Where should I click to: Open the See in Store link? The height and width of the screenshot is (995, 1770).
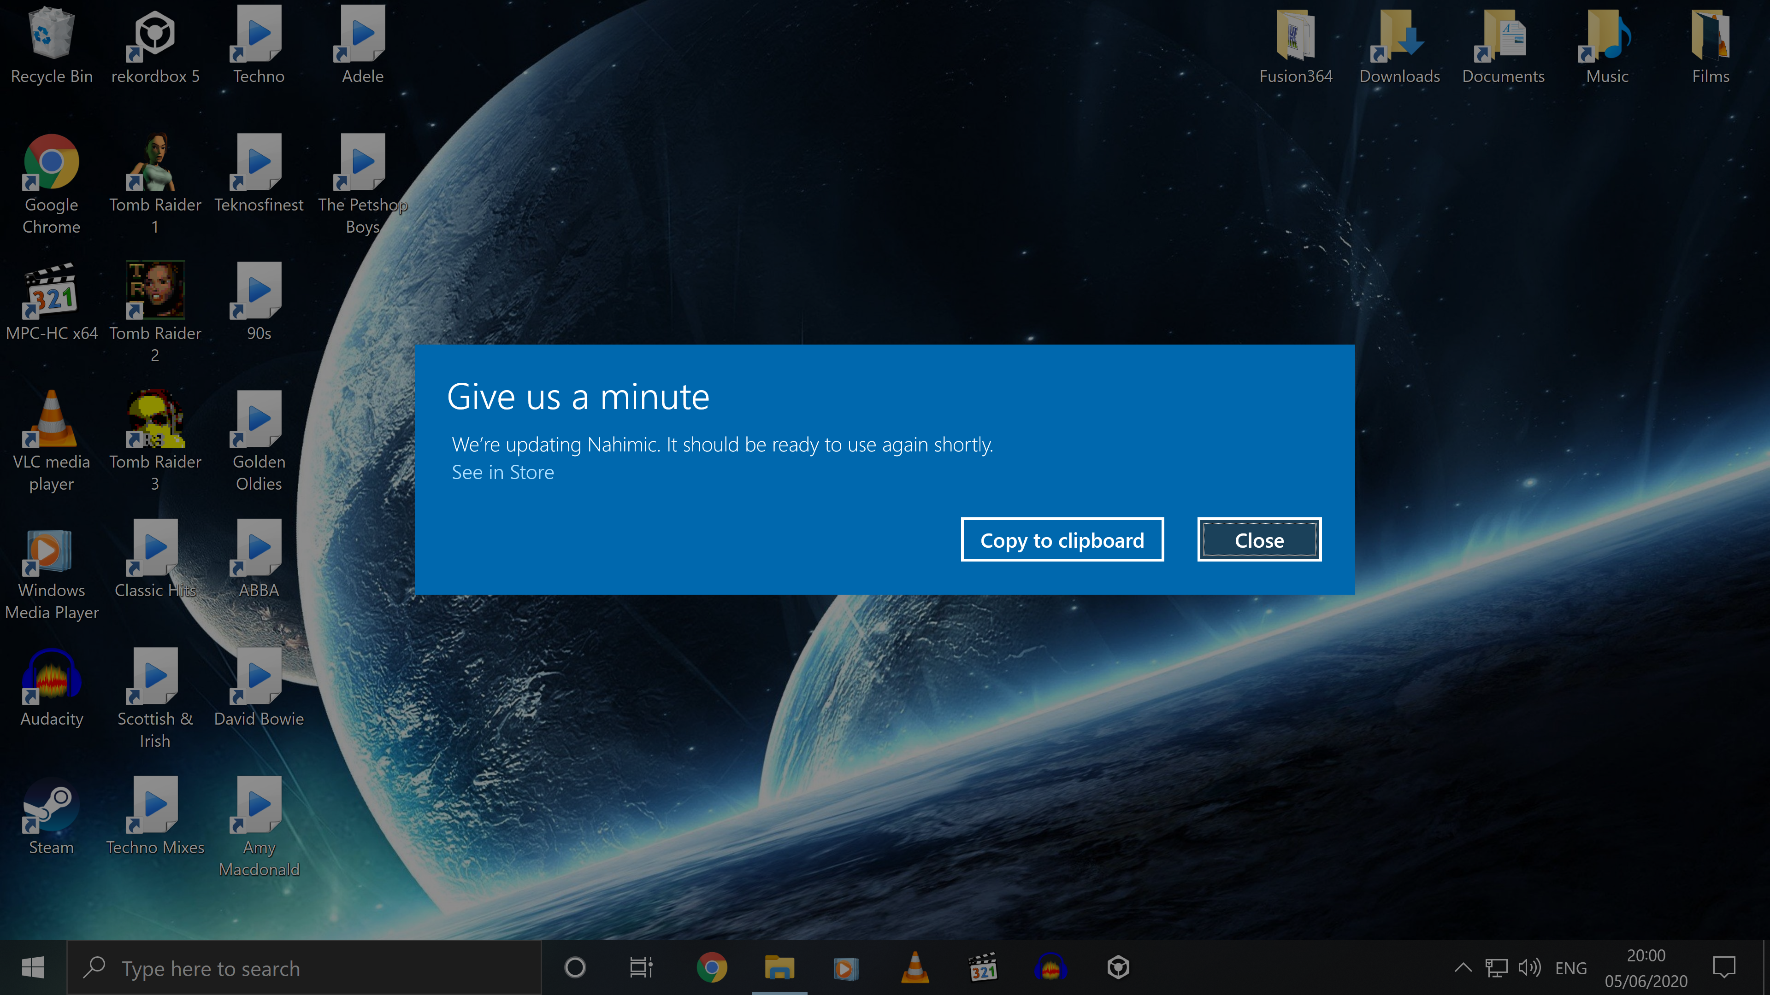(502, 473)
